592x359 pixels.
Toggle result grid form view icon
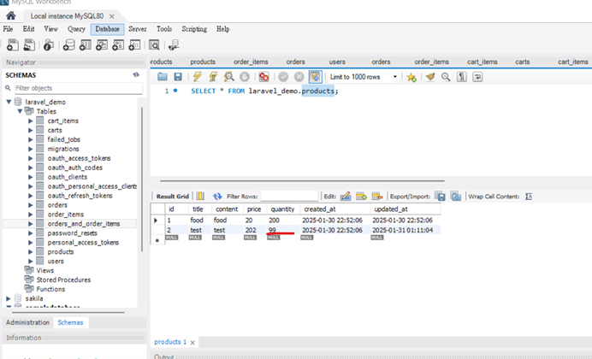[x=200, y=196]
